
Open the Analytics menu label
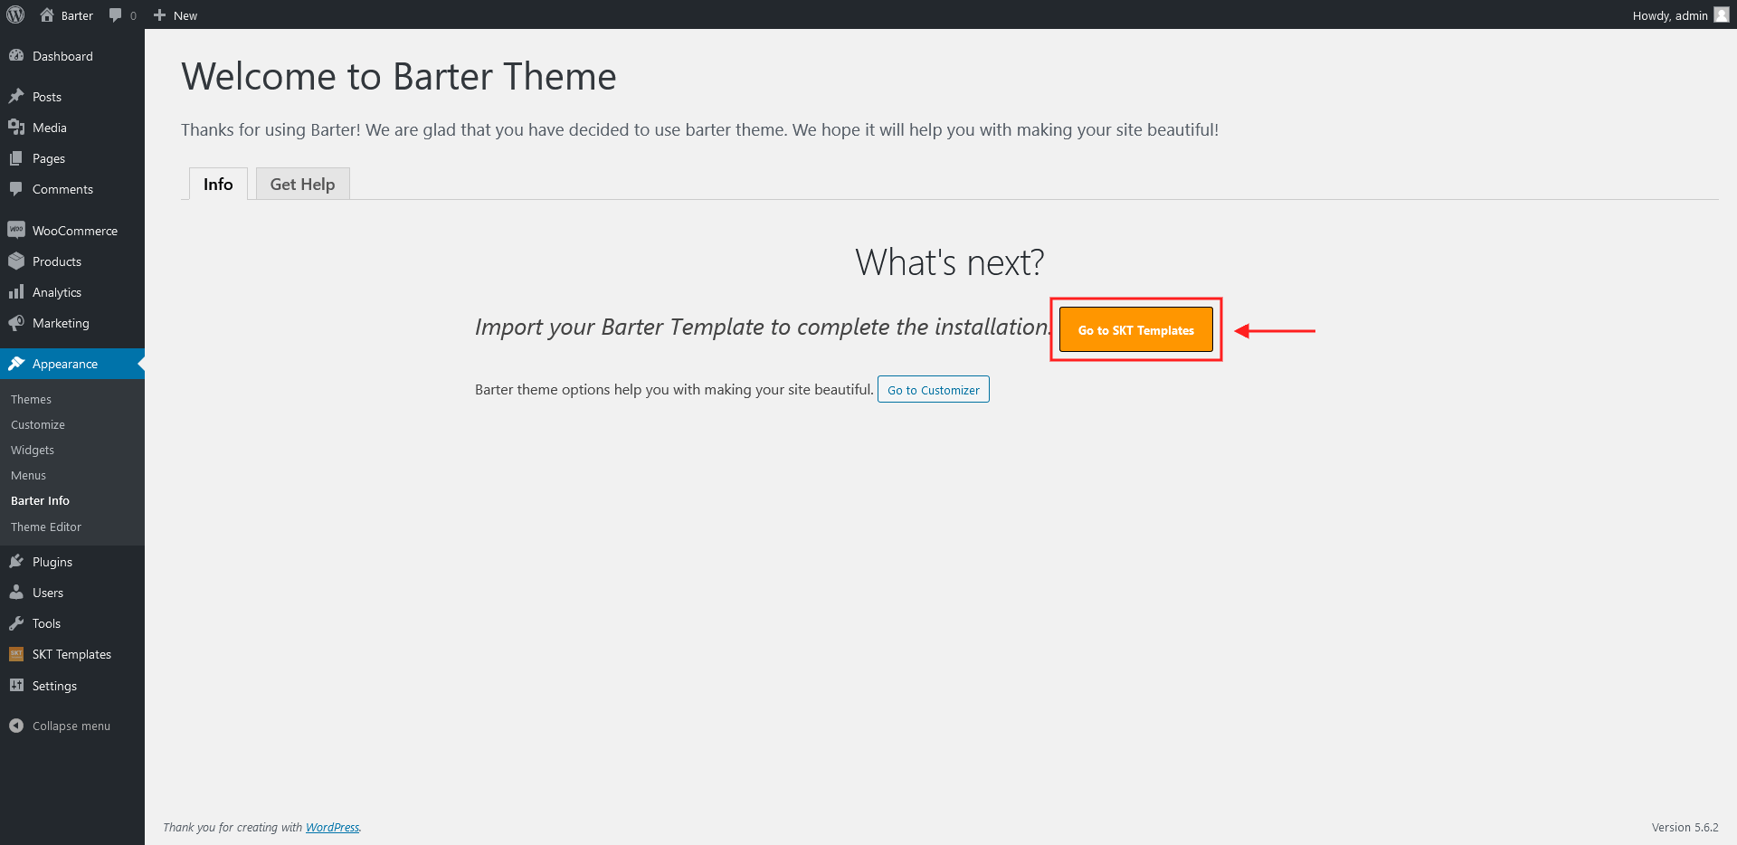click(x=57, y=292)
